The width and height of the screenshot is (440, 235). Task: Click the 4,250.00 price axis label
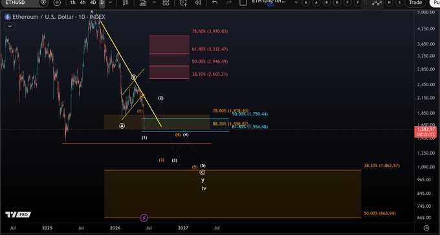(x=425, y=29)
